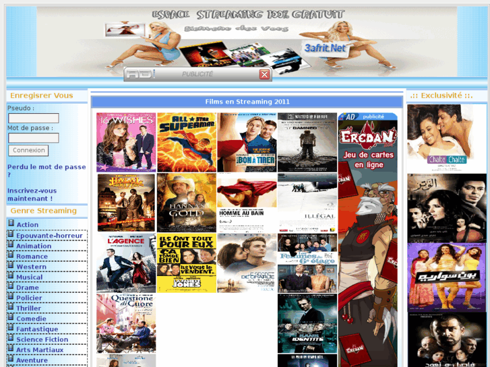Click the film icon beside Policier
Image resolution: width=490 pixels, height=367 pixels.
click(11, 296)
